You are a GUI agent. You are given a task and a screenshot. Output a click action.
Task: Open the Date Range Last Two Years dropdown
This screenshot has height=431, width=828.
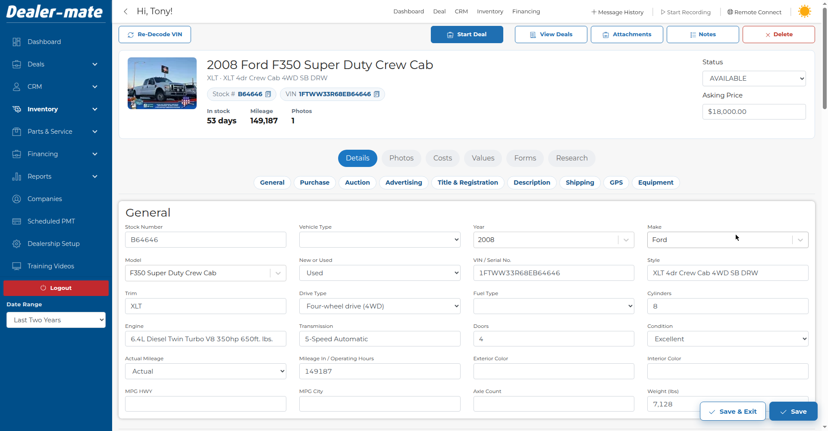pyautogui.click(x=56, y=320)
